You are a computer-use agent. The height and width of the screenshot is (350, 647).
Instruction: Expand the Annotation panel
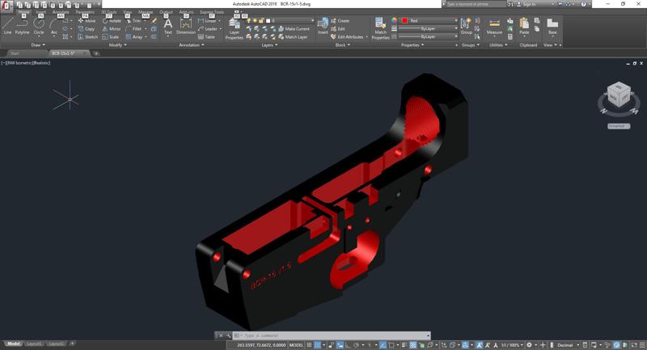tap(192, 45)
